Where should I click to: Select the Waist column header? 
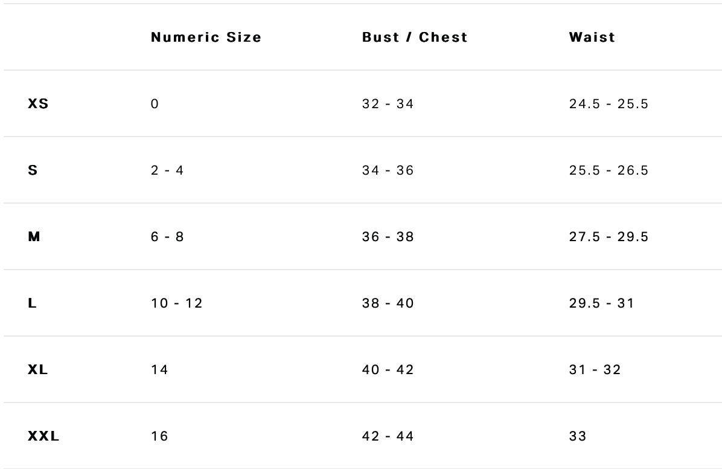pos(592,37)
